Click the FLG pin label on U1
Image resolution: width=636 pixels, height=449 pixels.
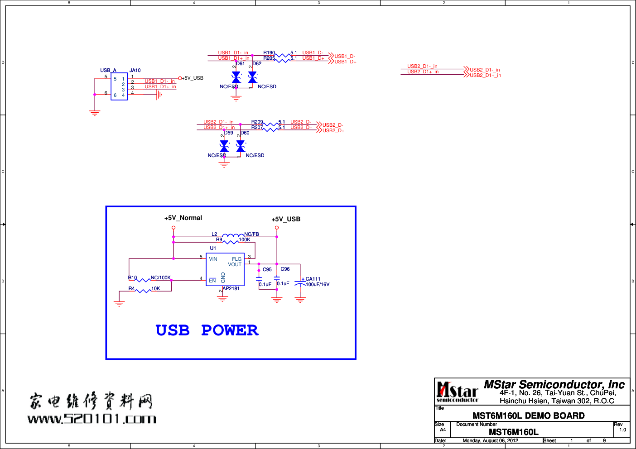pyautogui.click(x=236, y=259)
